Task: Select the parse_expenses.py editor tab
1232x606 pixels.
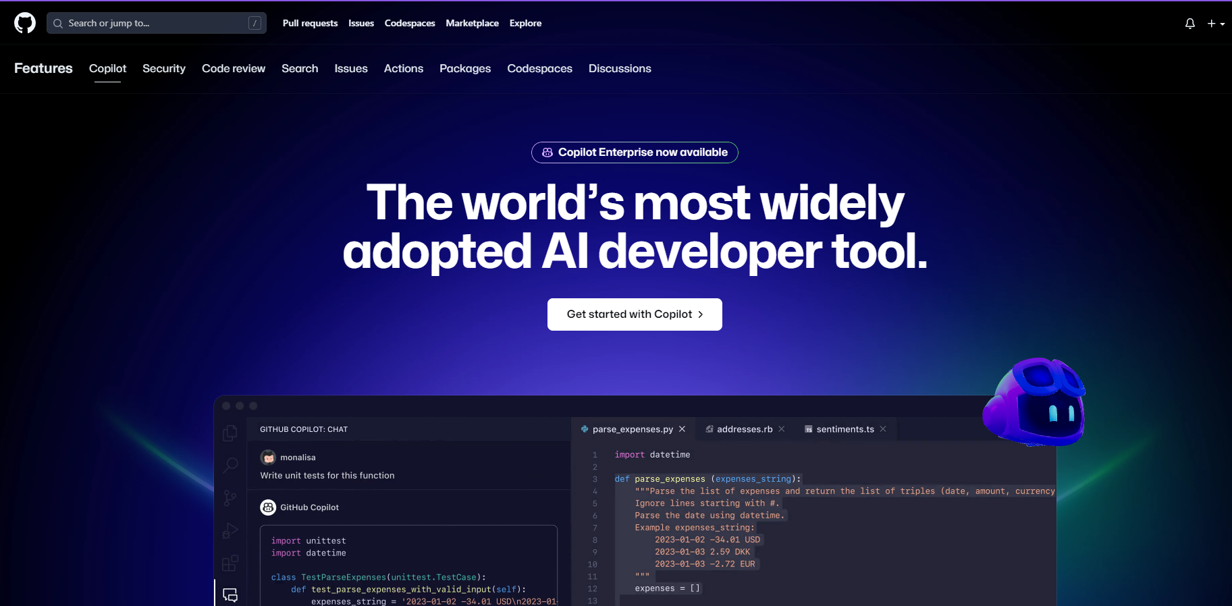Action: pyautogui.click(x=633, y=429)
